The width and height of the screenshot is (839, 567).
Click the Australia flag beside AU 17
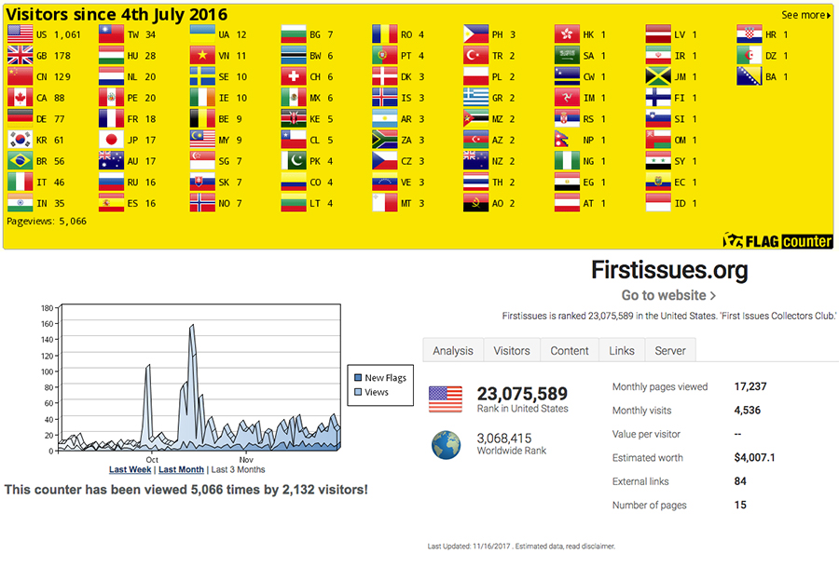click(111, 161)
